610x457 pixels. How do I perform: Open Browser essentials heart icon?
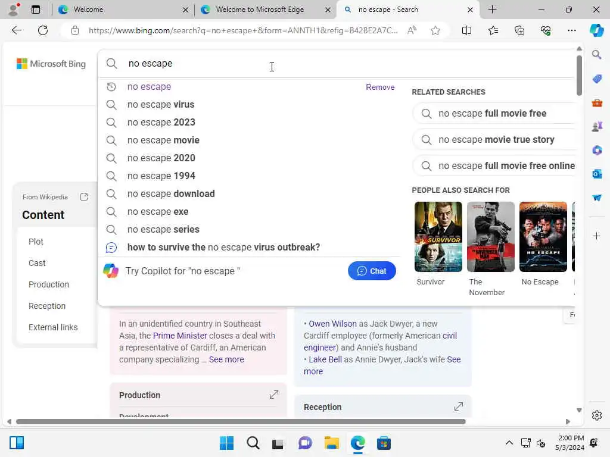coord(546,30)
